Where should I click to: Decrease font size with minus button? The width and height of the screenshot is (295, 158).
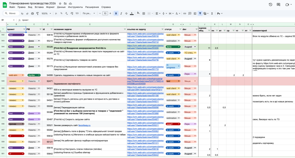100,13
